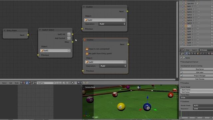Open the snap element dropdown in header
213x120 pixels.
click(x=80, y=83)
